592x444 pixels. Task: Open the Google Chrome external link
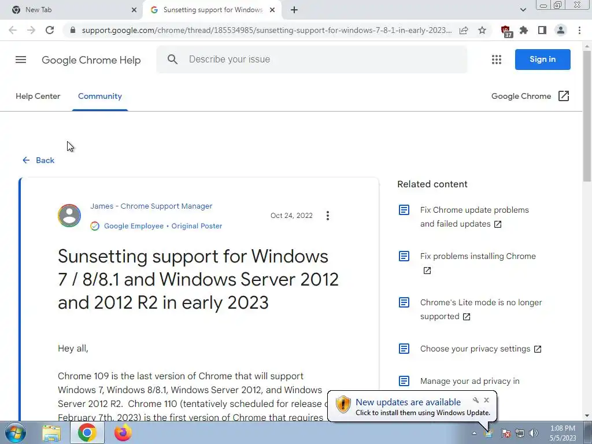coord(530,97)
